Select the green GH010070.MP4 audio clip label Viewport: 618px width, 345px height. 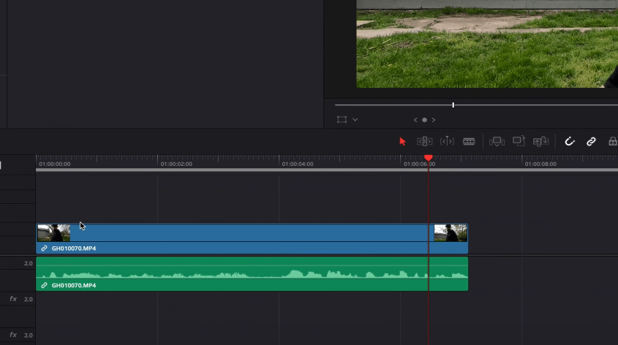74,286
